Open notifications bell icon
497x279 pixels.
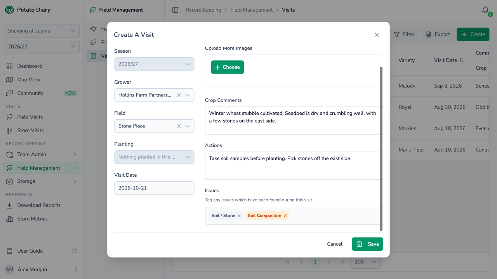pos(485,10)
